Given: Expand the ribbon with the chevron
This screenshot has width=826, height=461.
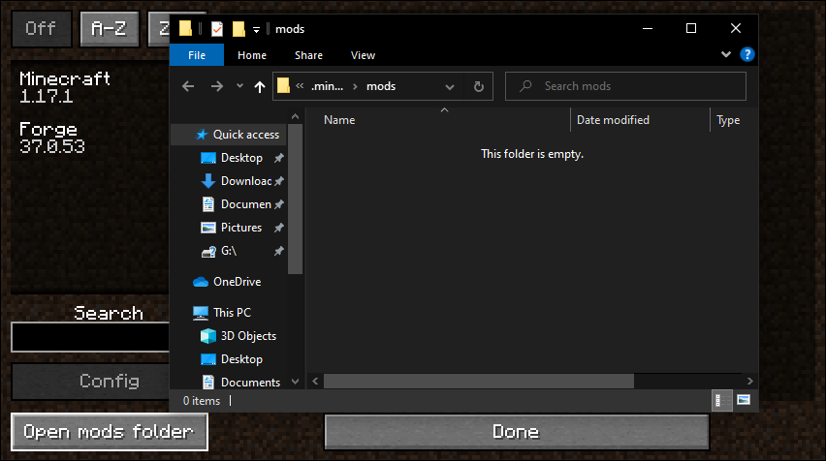Looking at the screenshot, I should pyautogui.click(x=726, y=54).
